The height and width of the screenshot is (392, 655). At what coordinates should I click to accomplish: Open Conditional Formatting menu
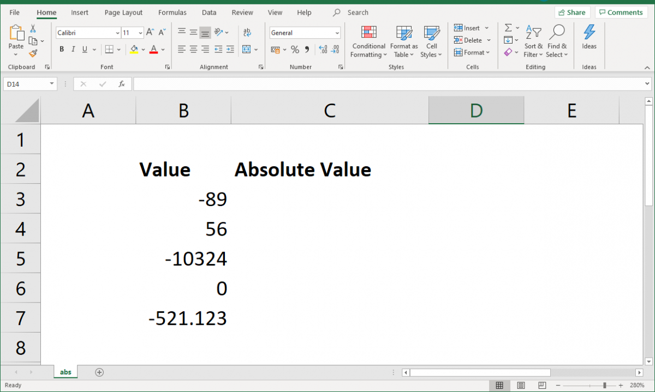tap(369, 42)
